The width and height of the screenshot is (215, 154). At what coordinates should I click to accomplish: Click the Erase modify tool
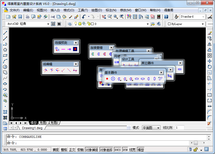click(210, 33)
